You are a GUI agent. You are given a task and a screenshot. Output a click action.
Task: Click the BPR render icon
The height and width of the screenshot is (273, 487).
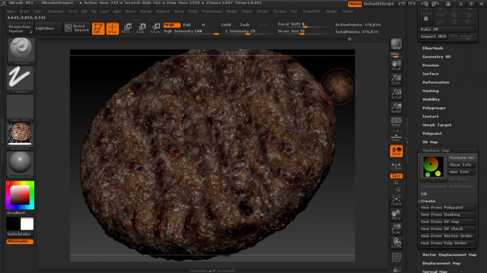point(396,44)
